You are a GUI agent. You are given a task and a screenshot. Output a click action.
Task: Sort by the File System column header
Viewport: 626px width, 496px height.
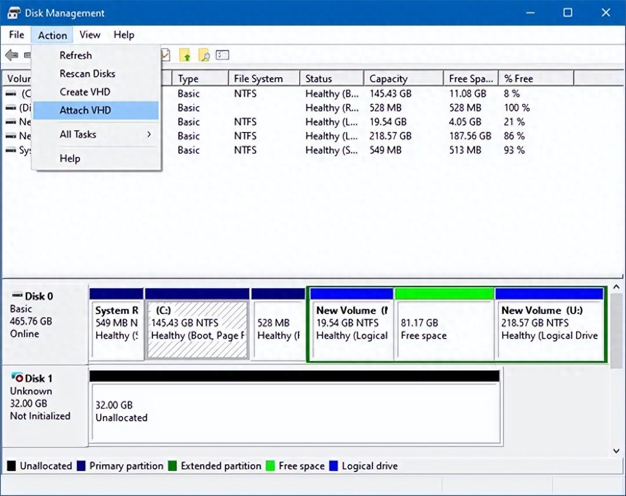click(264, 78)
